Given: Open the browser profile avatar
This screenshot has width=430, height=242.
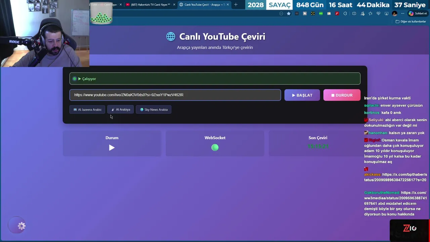Looking at the screenshot, I should pos(394,13).
